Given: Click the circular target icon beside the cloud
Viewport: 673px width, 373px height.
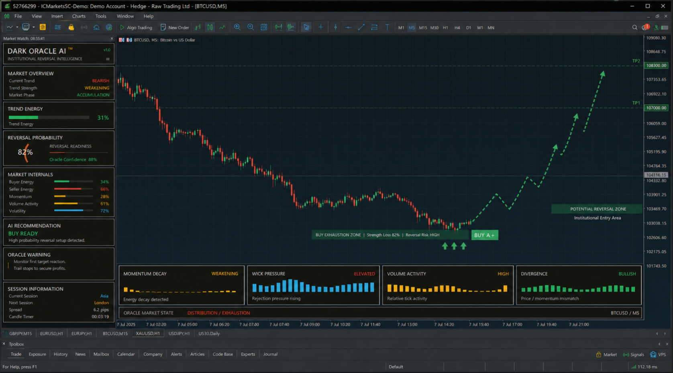Looking at the screenshot, I should 109,27.
